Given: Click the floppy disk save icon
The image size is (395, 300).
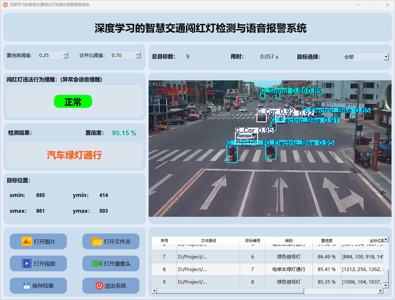Looking at the screenshot, I should pyautogui.click(x=27, y=286).
